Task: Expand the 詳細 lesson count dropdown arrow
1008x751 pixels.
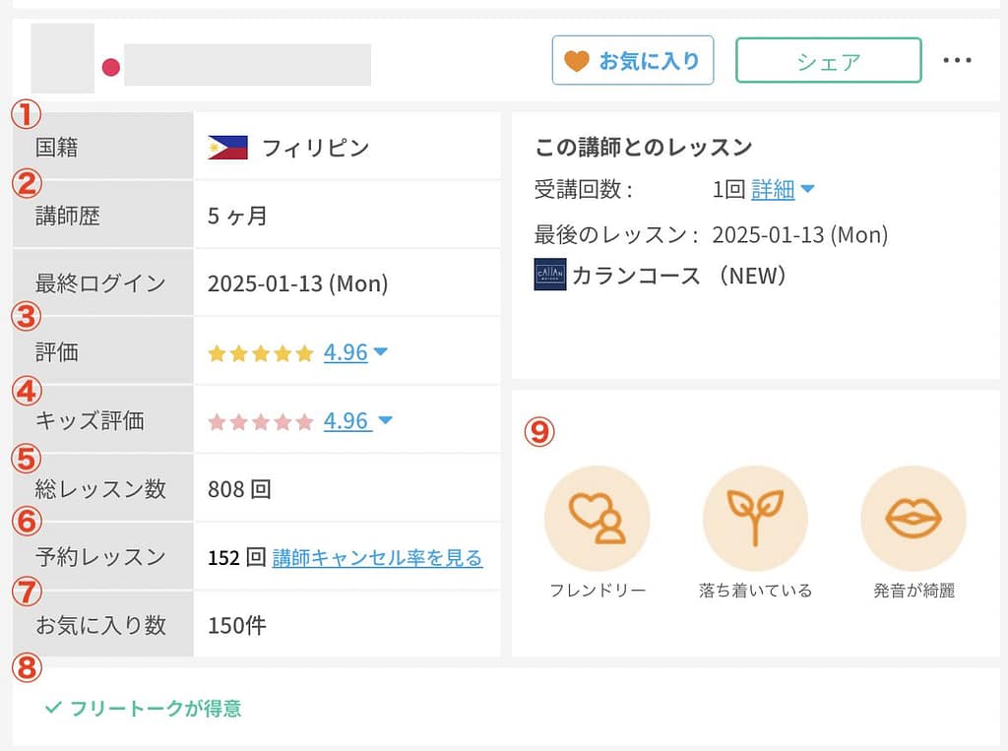Action: (807, 190)
